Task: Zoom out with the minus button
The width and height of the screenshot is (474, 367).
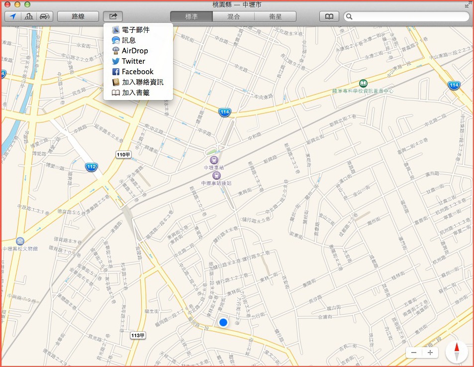Action: tap(414, 353)
